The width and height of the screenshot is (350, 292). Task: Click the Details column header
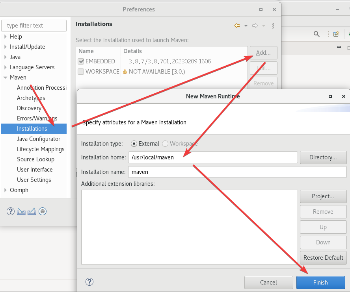tap(184, 51)
